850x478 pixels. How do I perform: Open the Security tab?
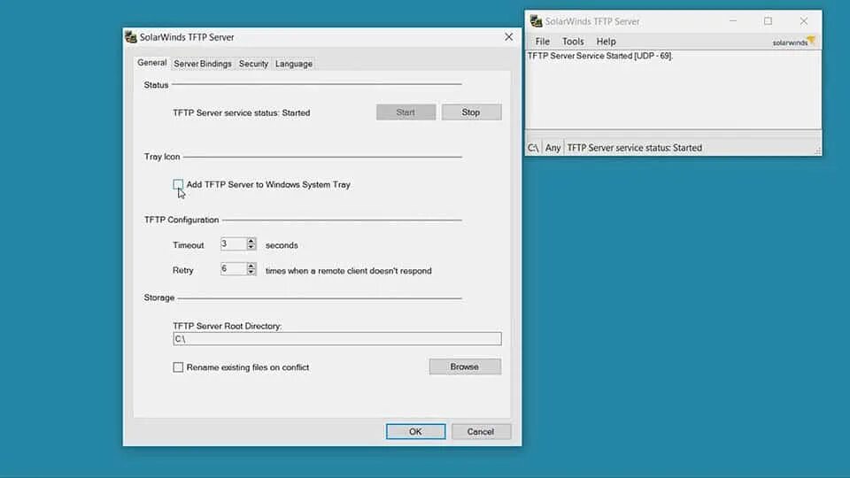click(x=253, y=64)
